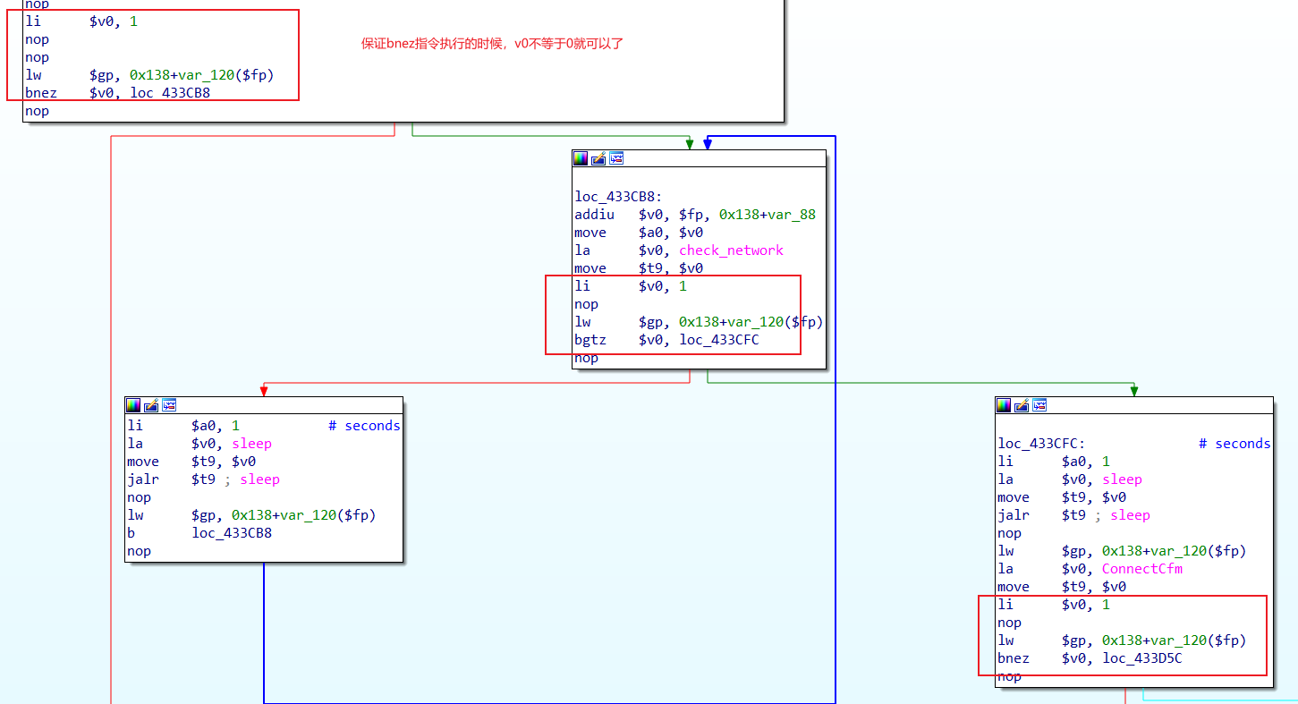1298x704 pixels.
Task: Select the check_network symbol name
Action: [x=731, y=250]
